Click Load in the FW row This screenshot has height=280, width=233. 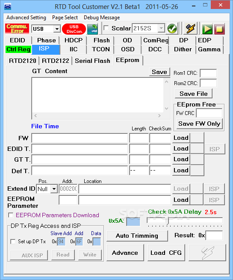181,138
